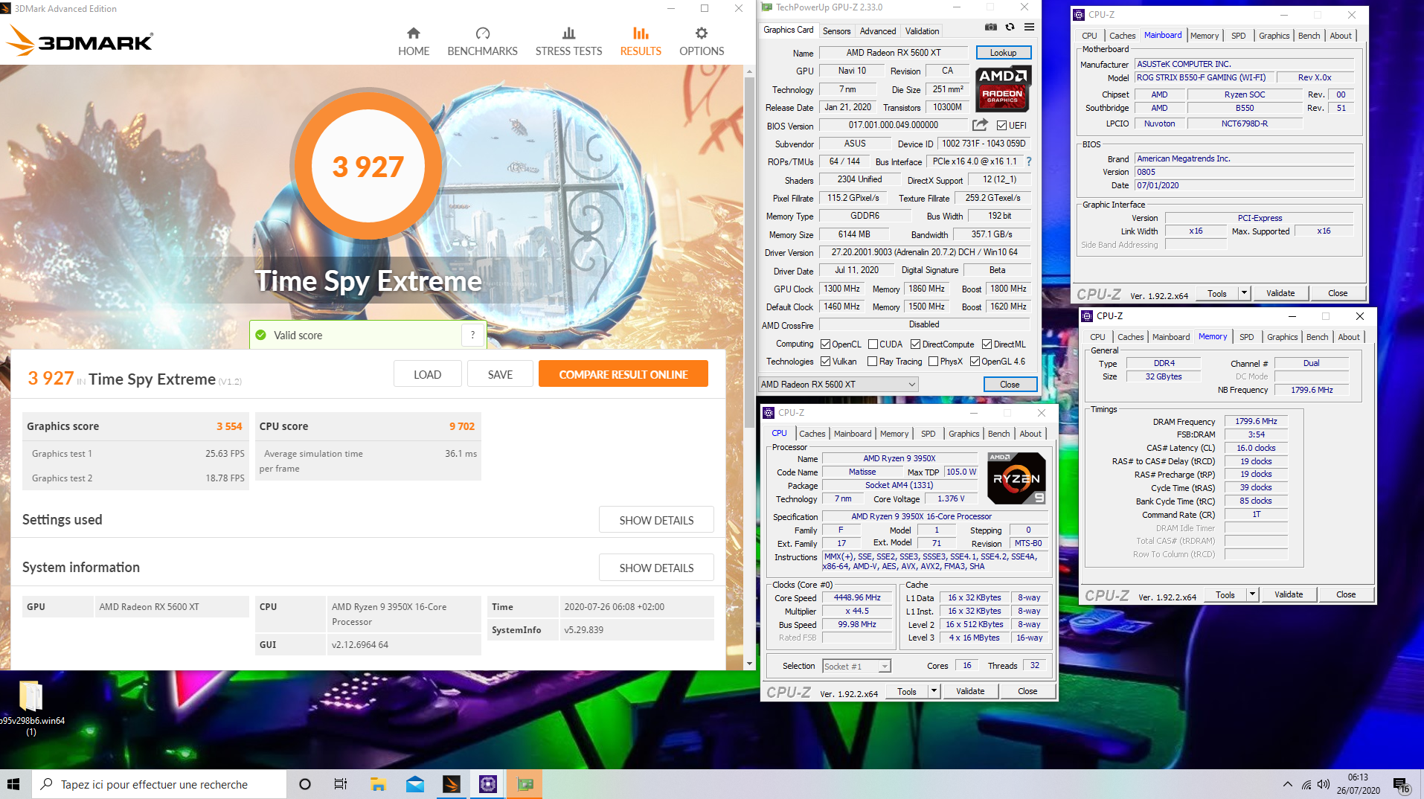This screenshot has width=1424, height=799.
Task: Click the GPU-Z taskbar icon
Action: 525,784
